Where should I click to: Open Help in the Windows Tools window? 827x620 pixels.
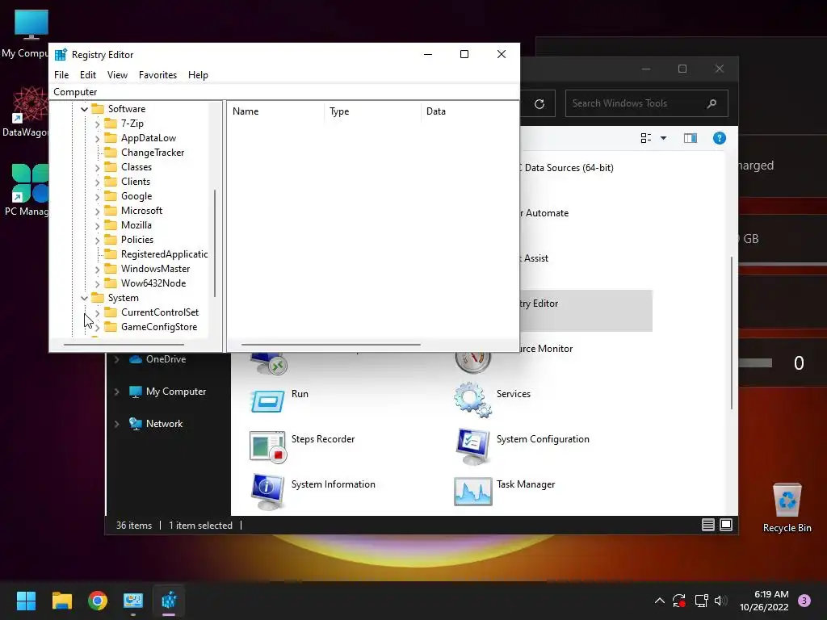[x=720, y=138]
